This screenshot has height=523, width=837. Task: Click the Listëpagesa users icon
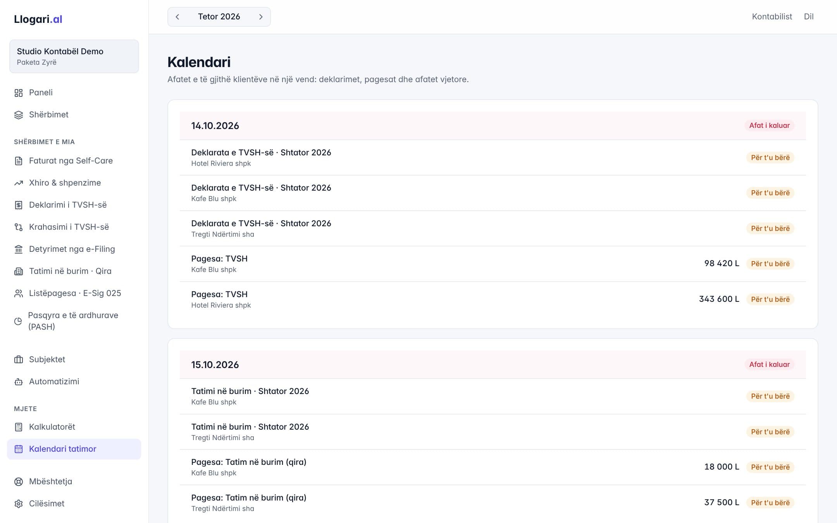coord(19,293)
